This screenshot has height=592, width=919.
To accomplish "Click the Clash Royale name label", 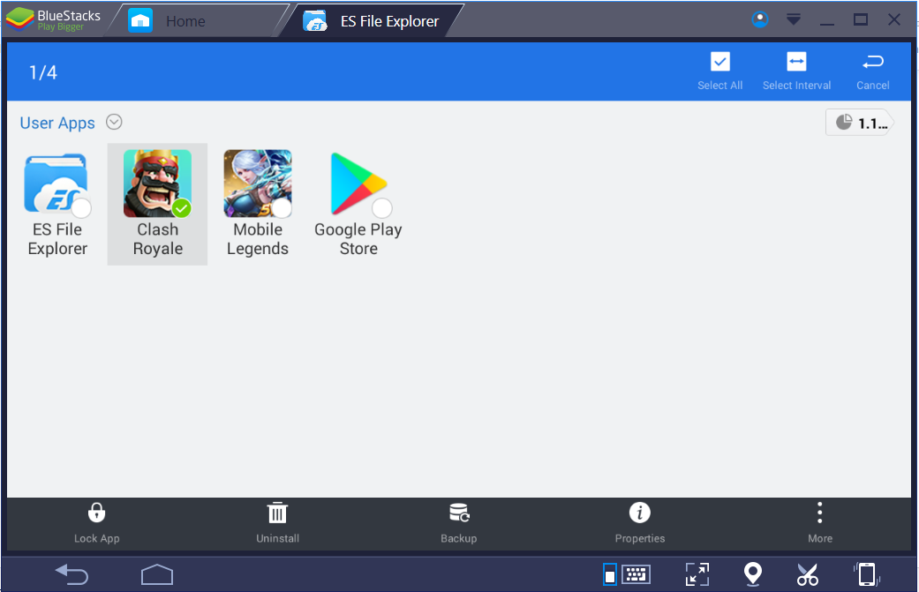I will point(158,239).
